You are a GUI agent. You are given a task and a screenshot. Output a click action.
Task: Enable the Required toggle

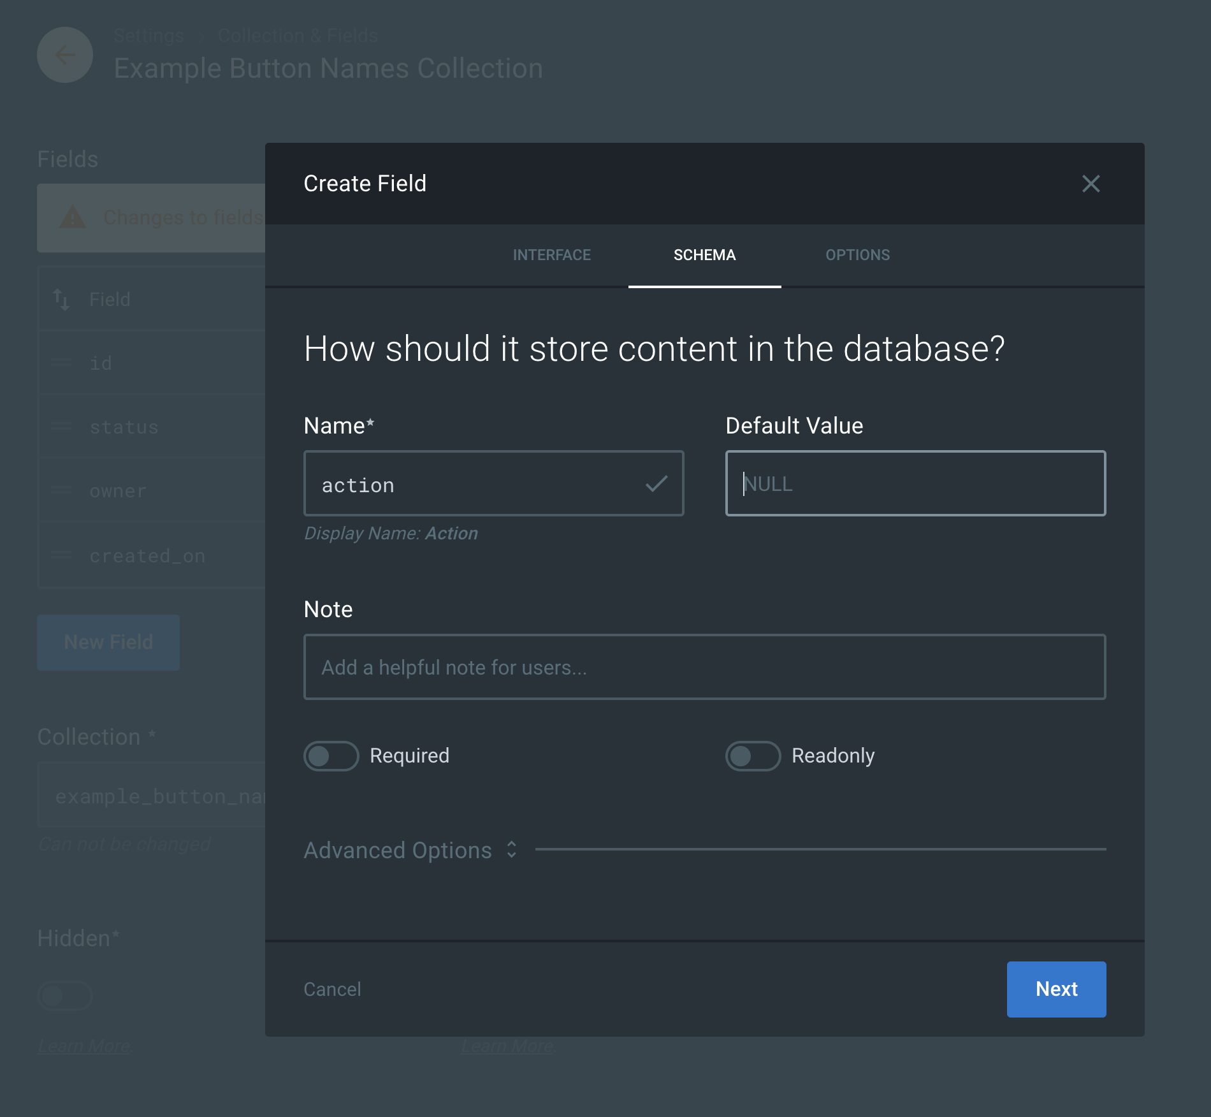(331, 756)
